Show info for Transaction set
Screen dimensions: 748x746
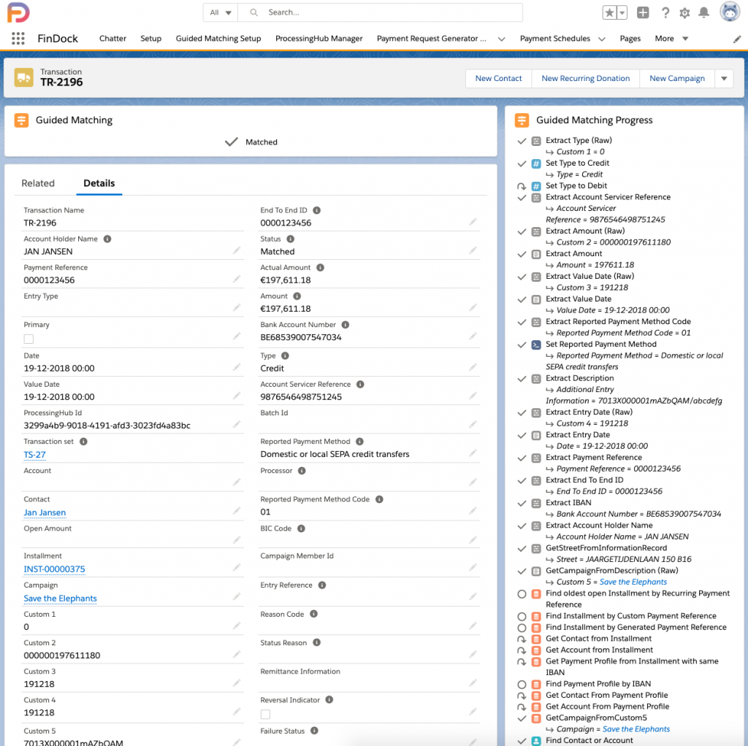tap(83, 442)
